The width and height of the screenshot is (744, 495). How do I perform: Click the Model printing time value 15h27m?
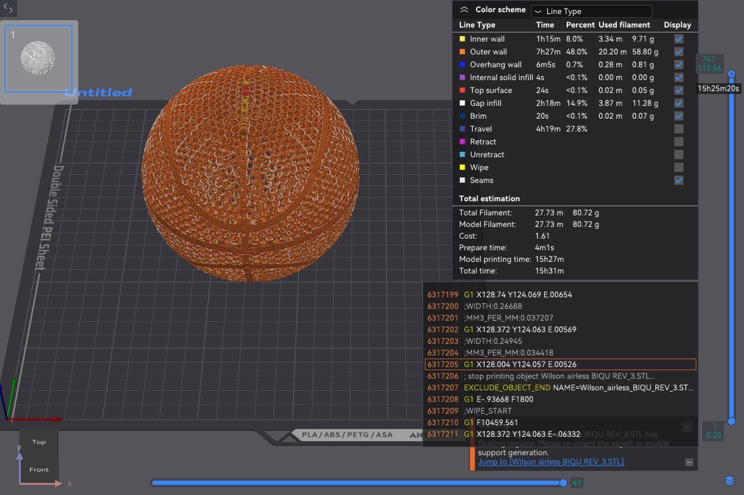coord(549,259)
